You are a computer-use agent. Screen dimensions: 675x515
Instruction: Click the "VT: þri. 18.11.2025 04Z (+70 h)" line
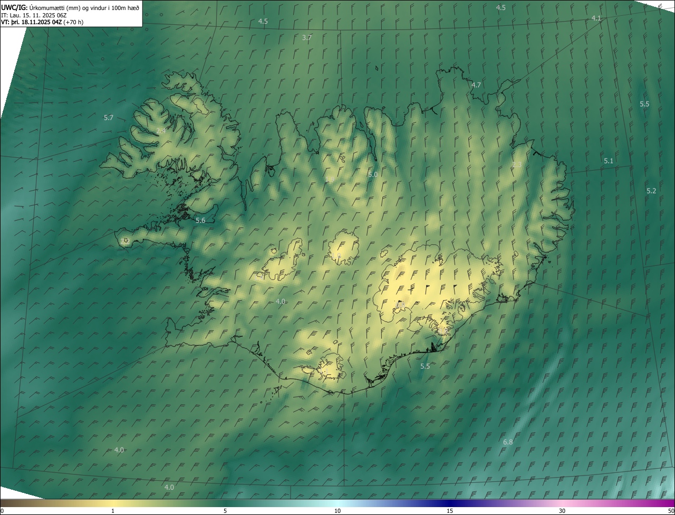point(42,22)
